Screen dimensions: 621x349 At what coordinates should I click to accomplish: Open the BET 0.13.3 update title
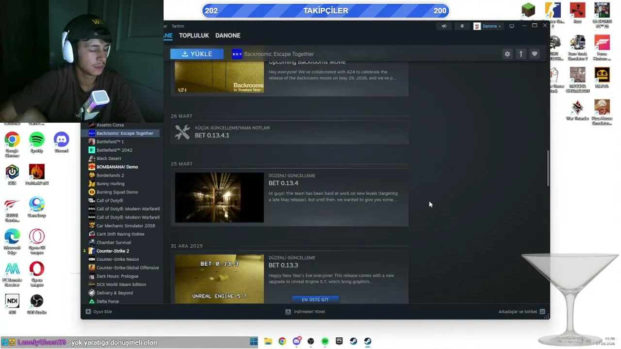[x=283, y=265]
